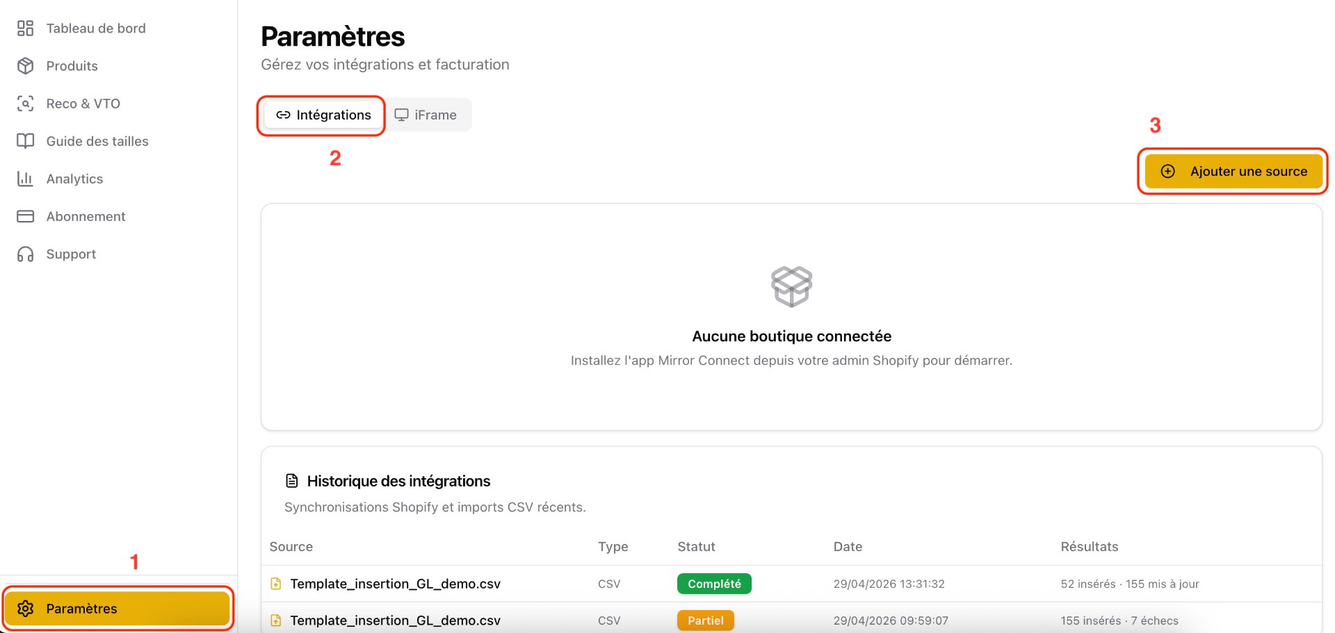
Task: Open Tableau de bord from sidebar
Action: coord(118,28)
